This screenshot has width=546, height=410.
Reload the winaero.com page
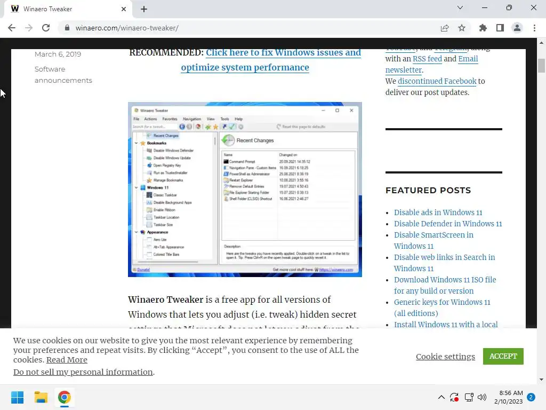pyautogui.click(x=46, y=28)
